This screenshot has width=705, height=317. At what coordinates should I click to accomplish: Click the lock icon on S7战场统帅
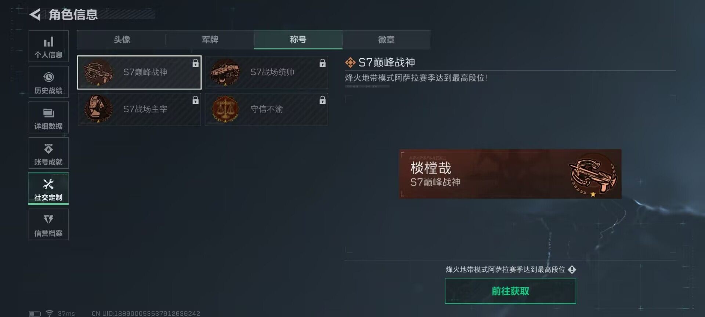click(x=322, y=63)
